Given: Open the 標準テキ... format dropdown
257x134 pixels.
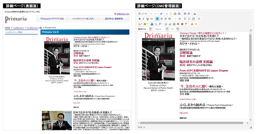Looking at the screenshot, I should click(x=145, y=29).
